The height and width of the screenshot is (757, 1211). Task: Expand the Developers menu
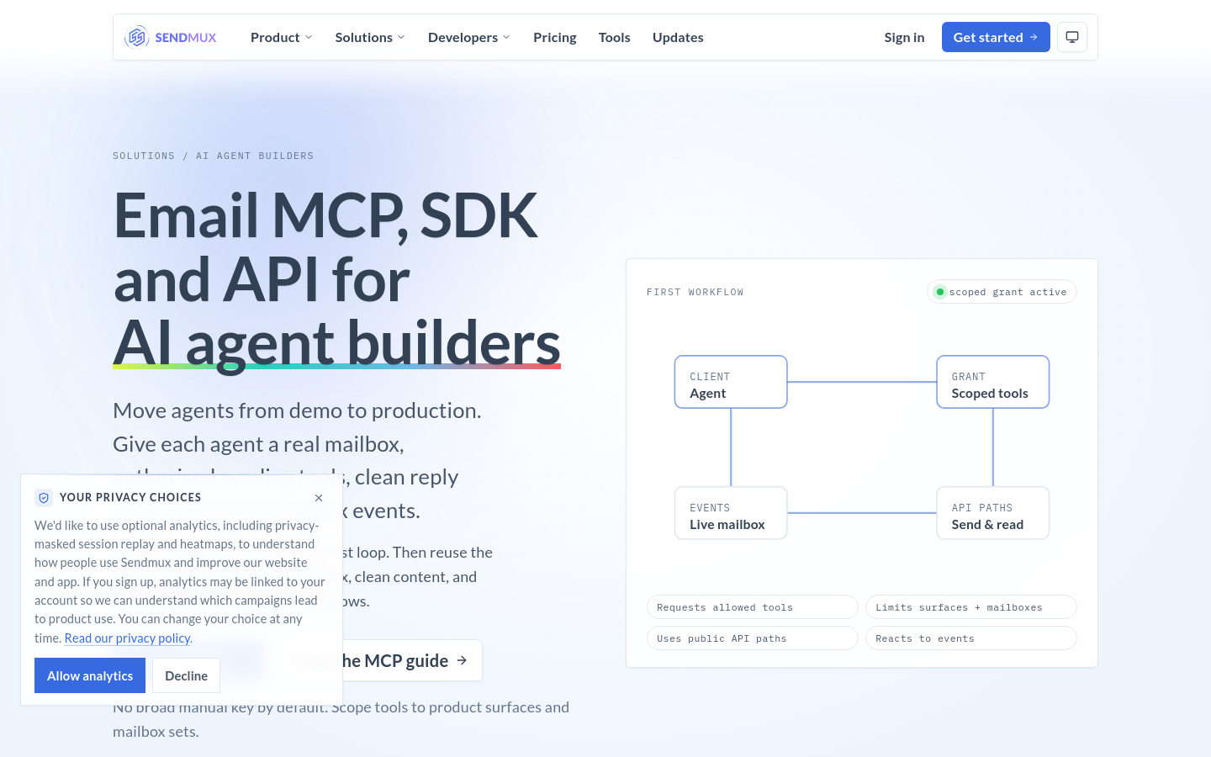[x=469, y=37]
